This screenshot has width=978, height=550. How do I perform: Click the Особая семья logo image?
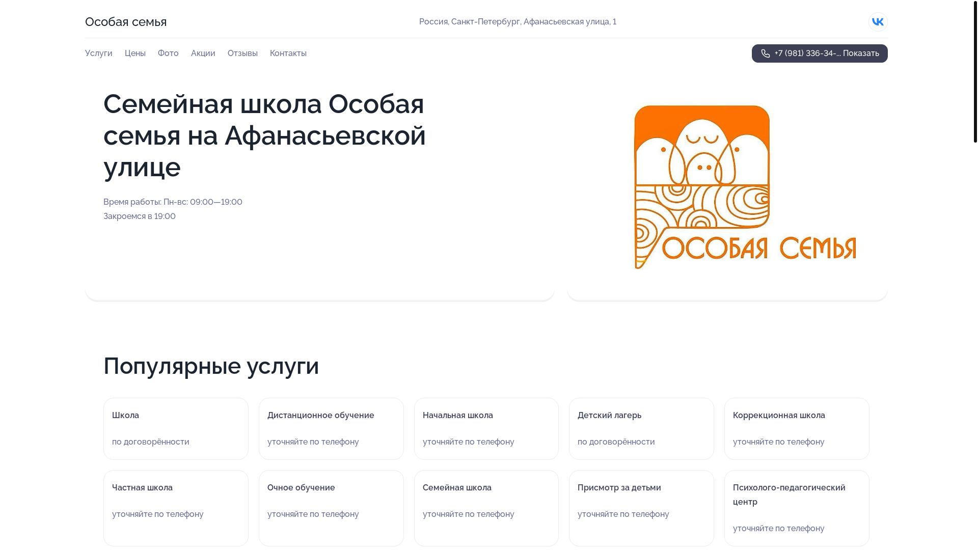(745, 187)
